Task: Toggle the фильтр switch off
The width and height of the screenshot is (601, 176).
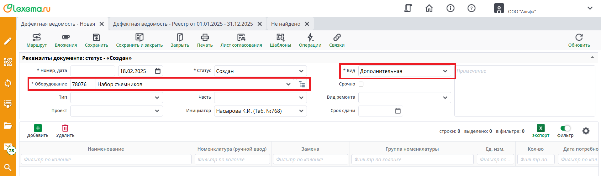Action: tap(565, 128)
